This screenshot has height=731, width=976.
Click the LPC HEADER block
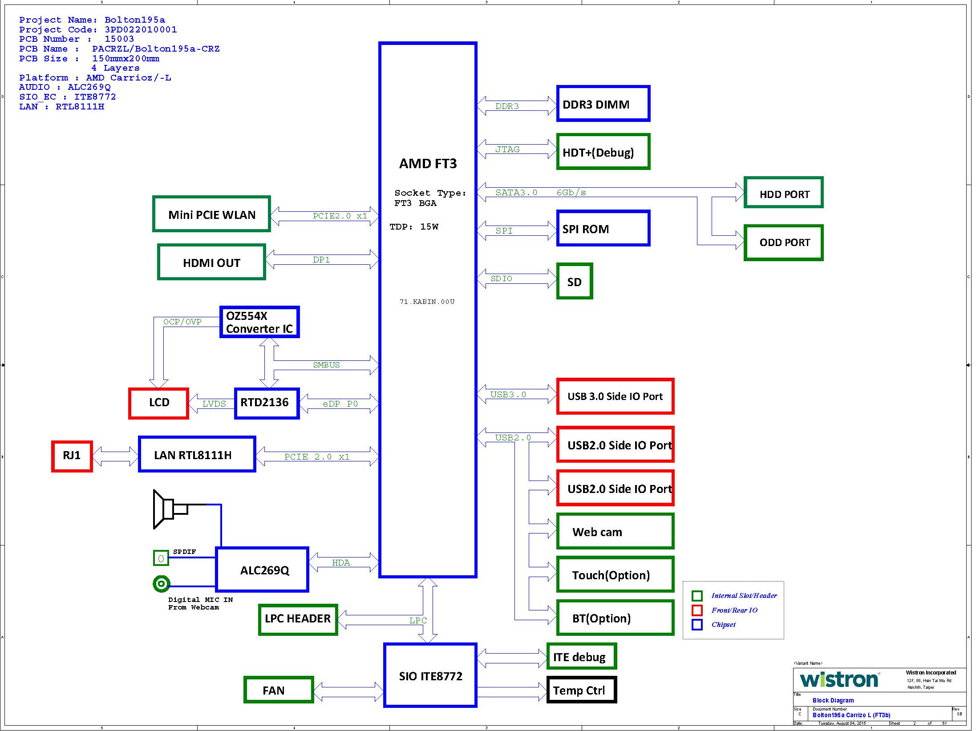point(298,620)
